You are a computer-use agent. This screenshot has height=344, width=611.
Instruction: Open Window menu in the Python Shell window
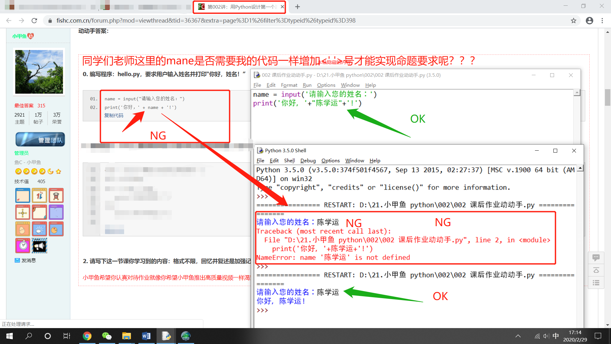point(355,161)
